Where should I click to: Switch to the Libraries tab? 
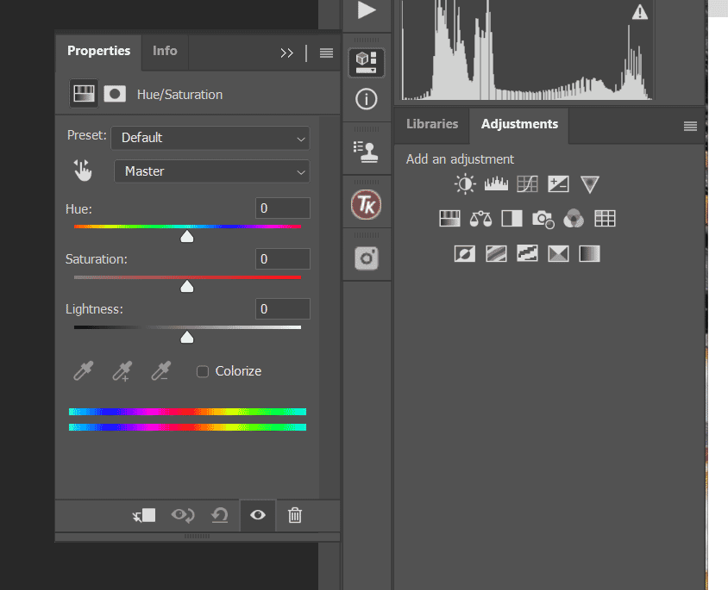tap(431, 124)
